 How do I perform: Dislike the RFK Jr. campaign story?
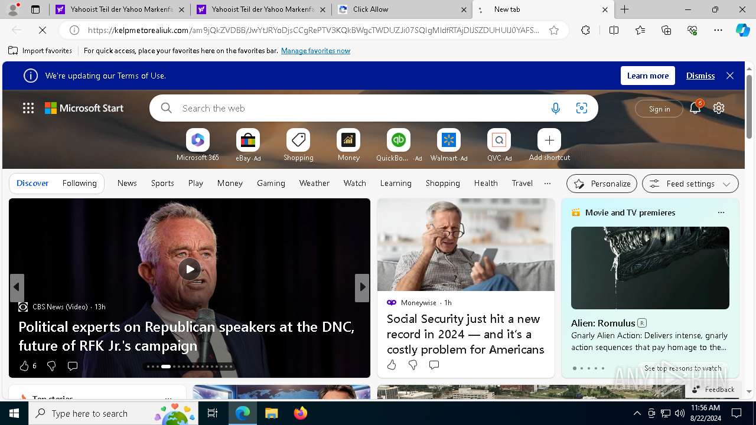pyautogui.click(x=51, y=366)
